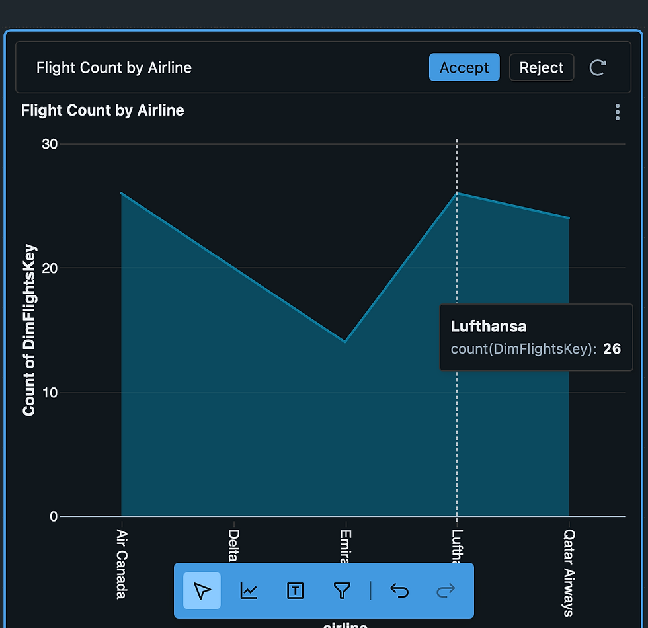
Task: Regenerate the suggested chart
Action: pos(598,67)
